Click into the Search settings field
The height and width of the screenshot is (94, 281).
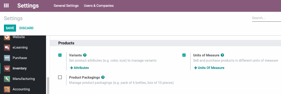coord(266,18)
